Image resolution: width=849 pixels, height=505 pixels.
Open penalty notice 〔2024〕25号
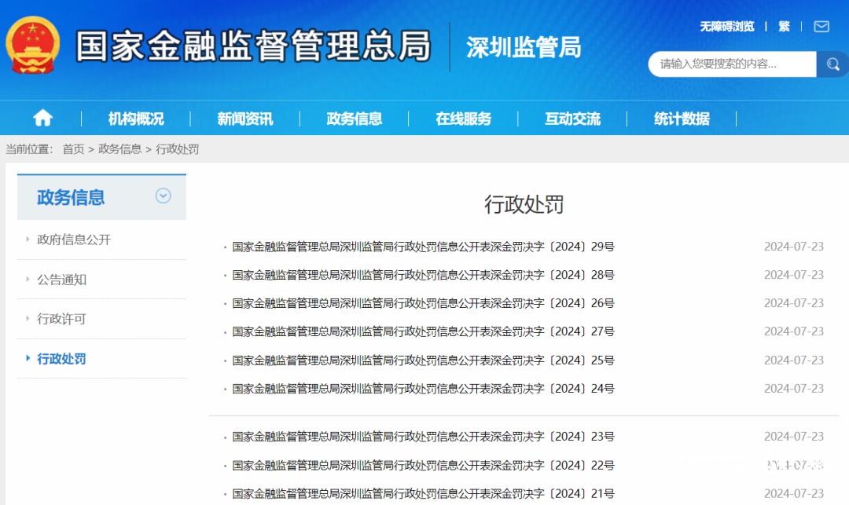click(423, 360)
